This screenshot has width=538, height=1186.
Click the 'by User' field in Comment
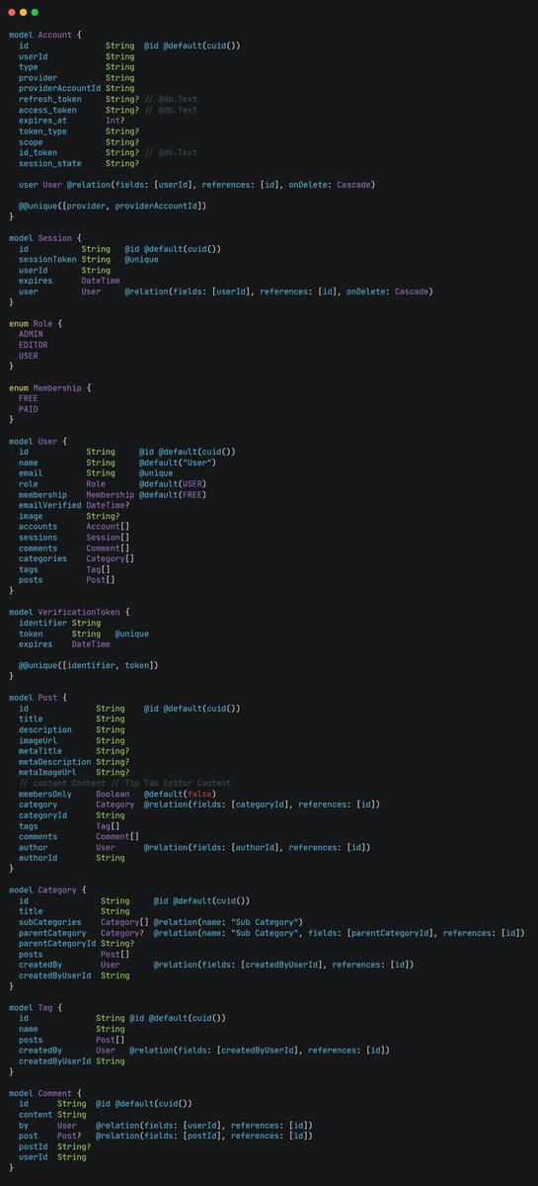tap(47, 1126)
